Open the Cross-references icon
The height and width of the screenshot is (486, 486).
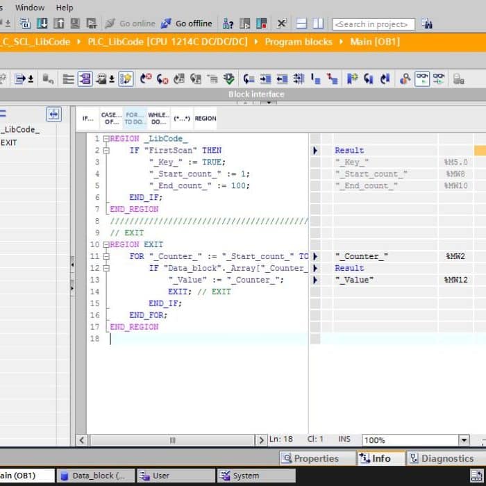point(281,23)
